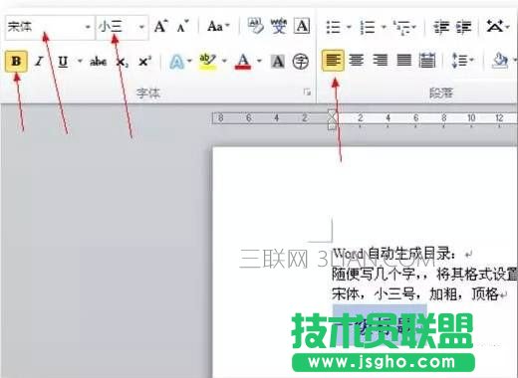Click Multilevel List button
518x378 pixels.
pyautogui.click(x=404, y=27)
